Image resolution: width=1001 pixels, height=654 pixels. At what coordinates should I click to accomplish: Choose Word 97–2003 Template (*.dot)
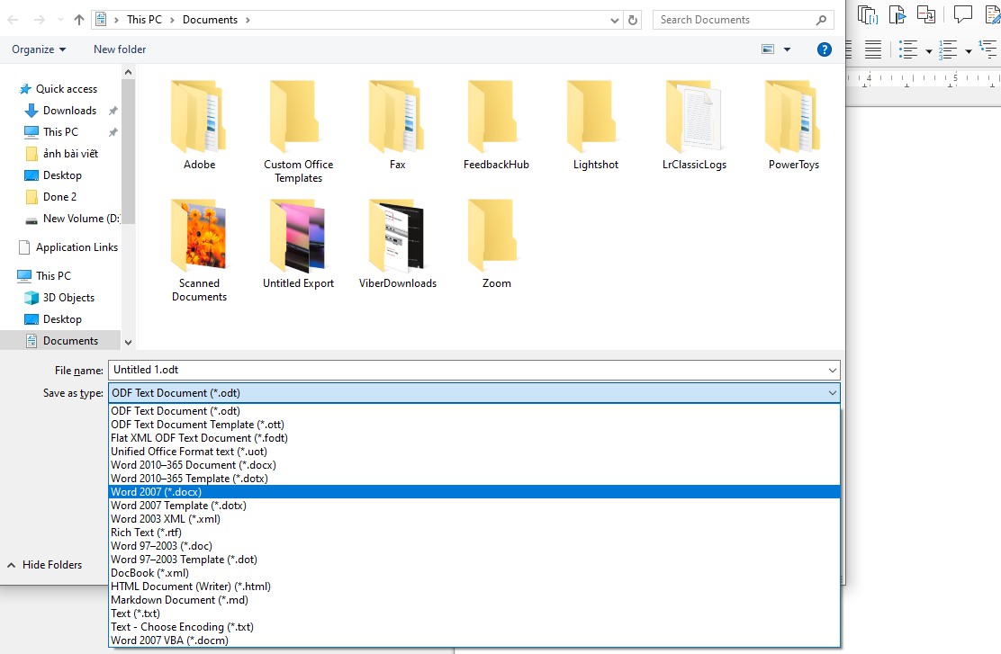(x=474, y=560)
